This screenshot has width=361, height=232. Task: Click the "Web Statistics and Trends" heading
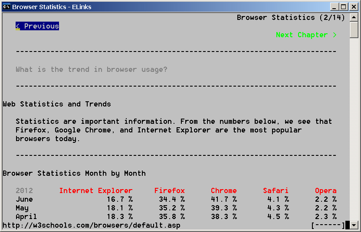[57, 104]
